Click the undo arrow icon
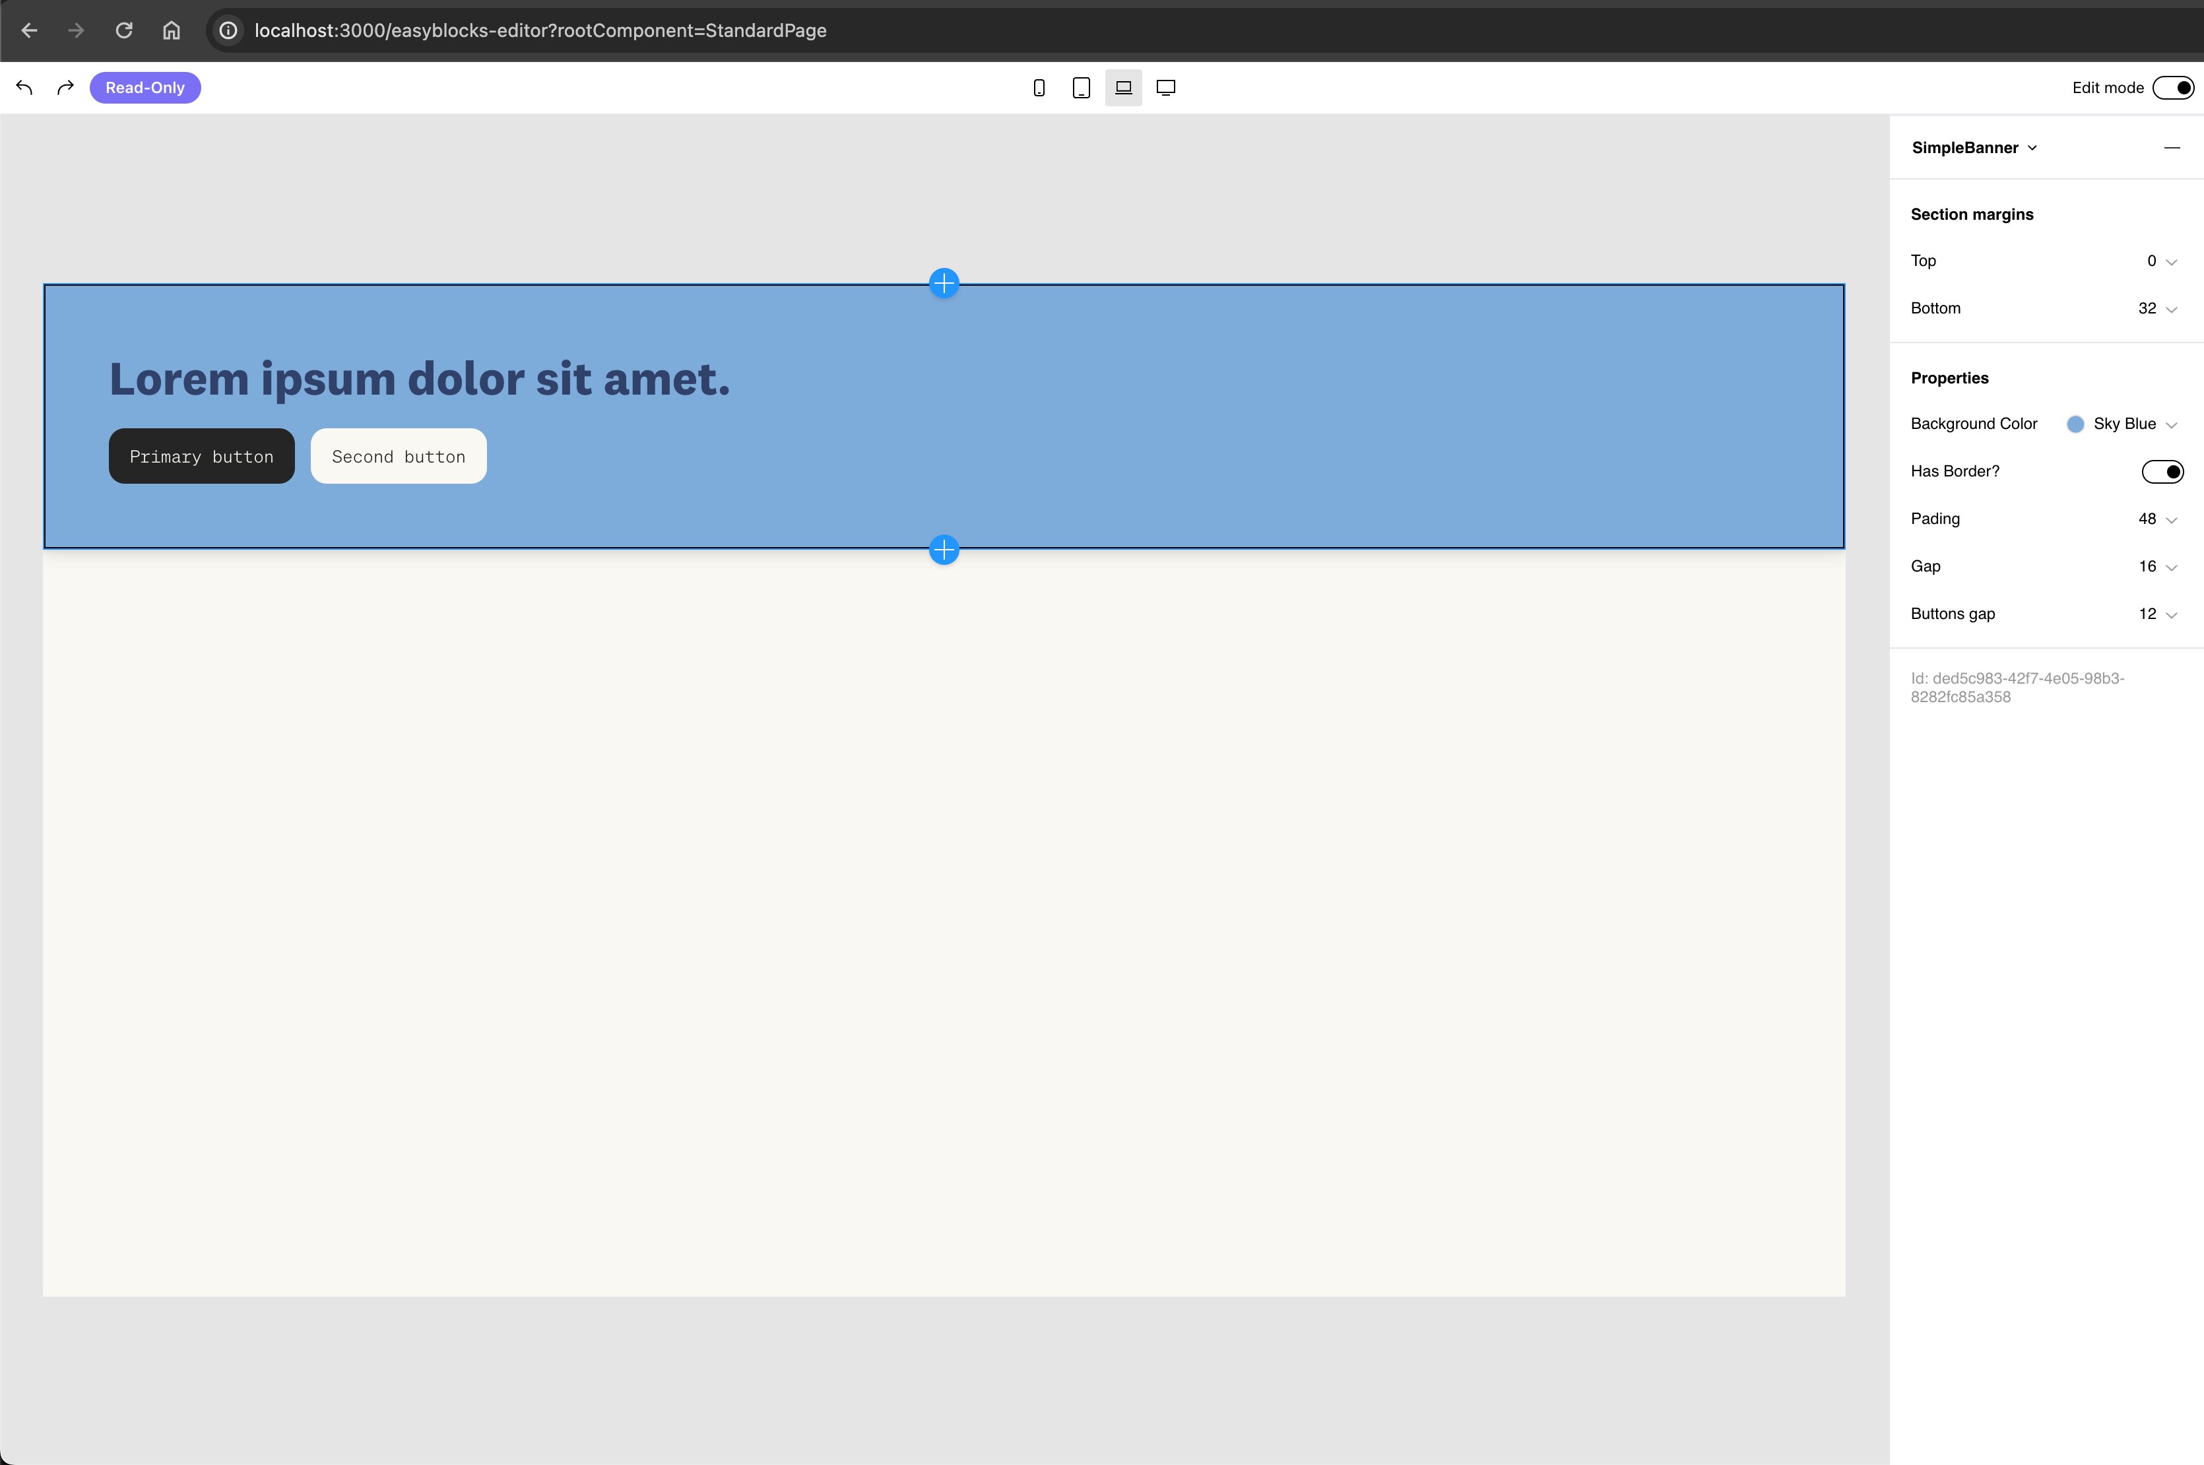The height and width of the screenshot is (1465, 2204). (24, 88)
